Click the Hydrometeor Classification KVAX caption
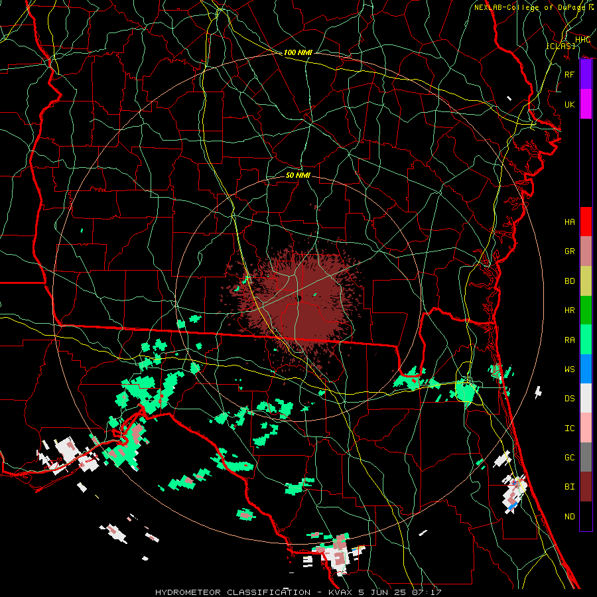 298,592
